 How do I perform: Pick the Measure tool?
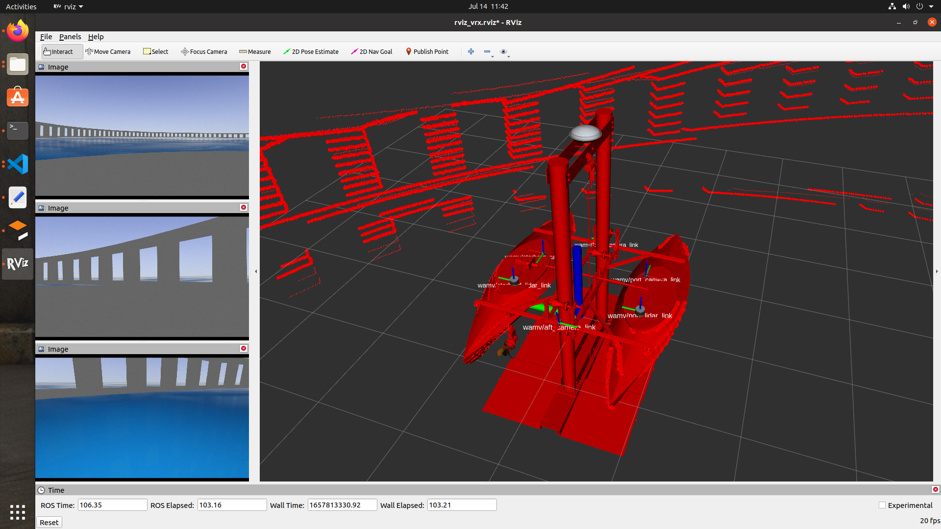255,51
